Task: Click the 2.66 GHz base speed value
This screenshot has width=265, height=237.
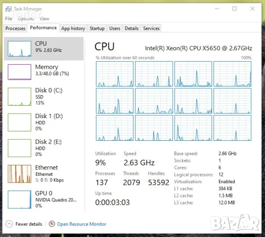Action: pos(227,154)
